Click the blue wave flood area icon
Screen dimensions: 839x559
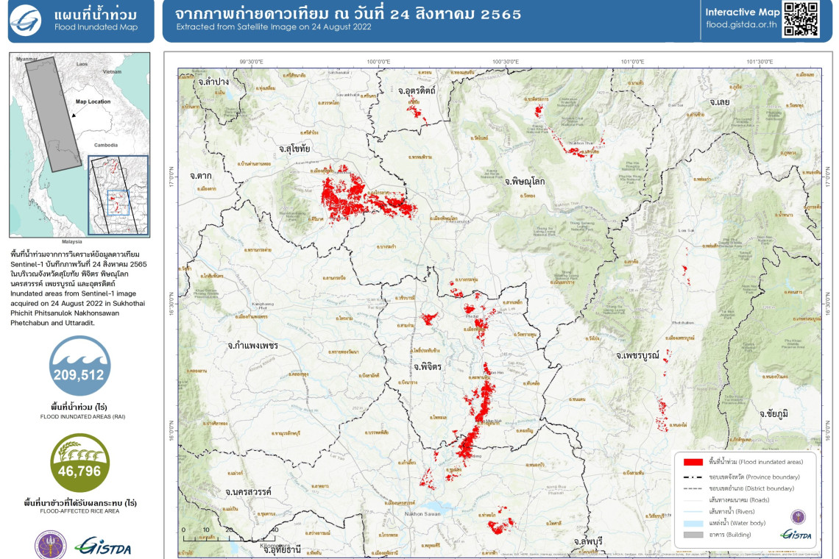pos(79,366)
